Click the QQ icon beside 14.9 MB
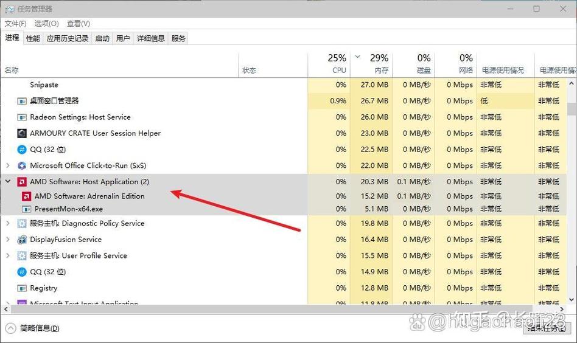This screenshot has height=343, width=577. 22,272
